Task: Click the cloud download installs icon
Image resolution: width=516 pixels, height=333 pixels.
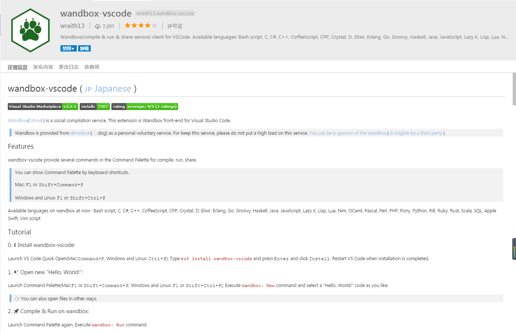Action: pos(98,26)
